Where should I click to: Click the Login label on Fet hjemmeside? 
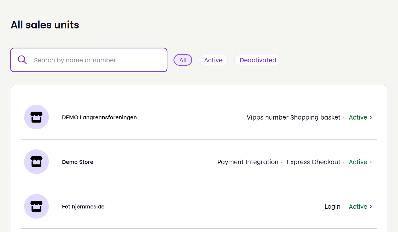(x=332, y=206)
